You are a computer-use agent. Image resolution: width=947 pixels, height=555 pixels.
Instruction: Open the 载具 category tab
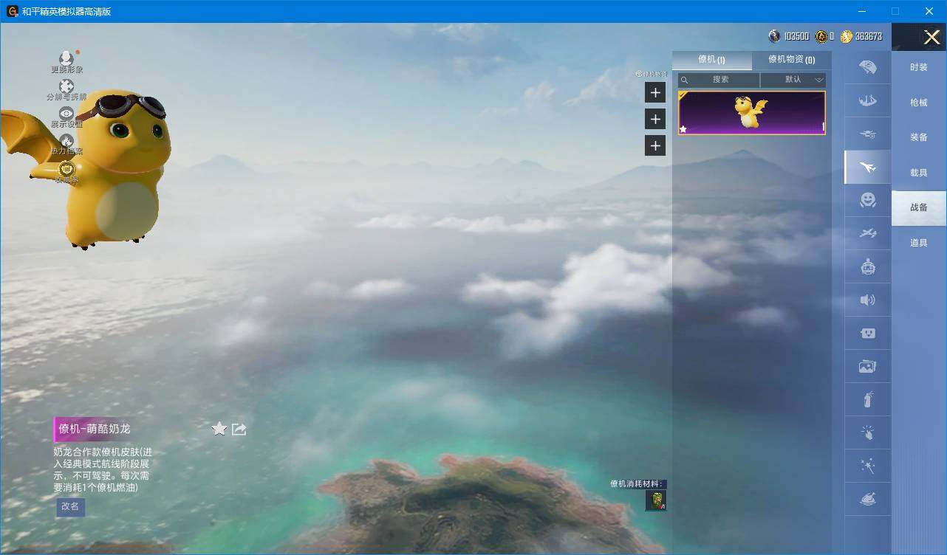pos(919,173)
